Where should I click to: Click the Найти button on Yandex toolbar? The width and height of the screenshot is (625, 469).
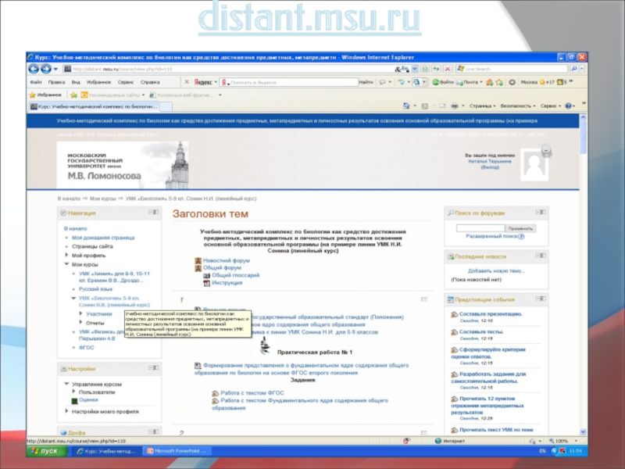(x=366, y=82)
